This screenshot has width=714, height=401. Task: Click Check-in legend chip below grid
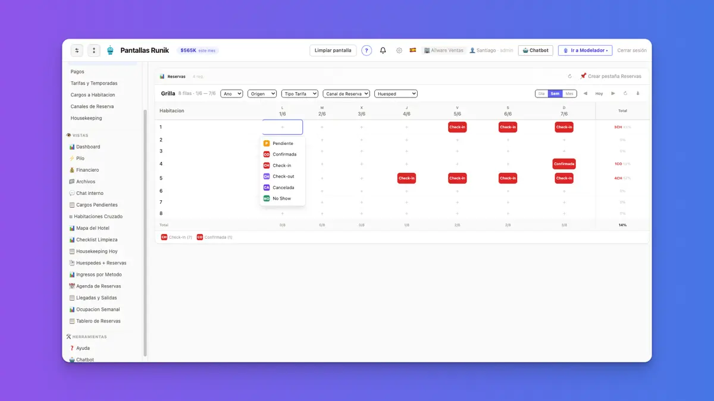coord(177,237)
